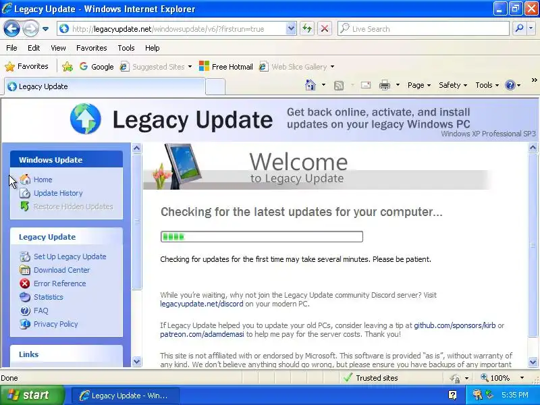This screenshot has height=405, width=540.
Task: Click the Statistics pie icon
Action: [25, 297]
